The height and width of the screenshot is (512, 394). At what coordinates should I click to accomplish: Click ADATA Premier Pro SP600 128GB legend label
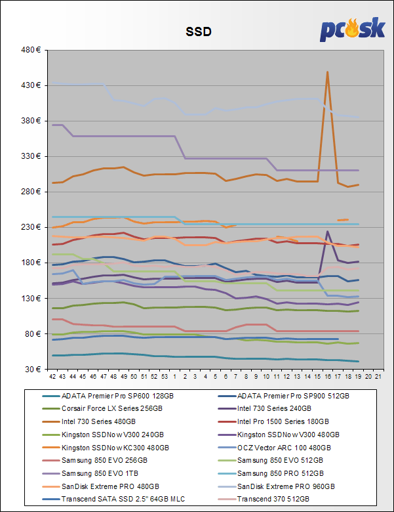pyautogui.click(x=117, y=396)
